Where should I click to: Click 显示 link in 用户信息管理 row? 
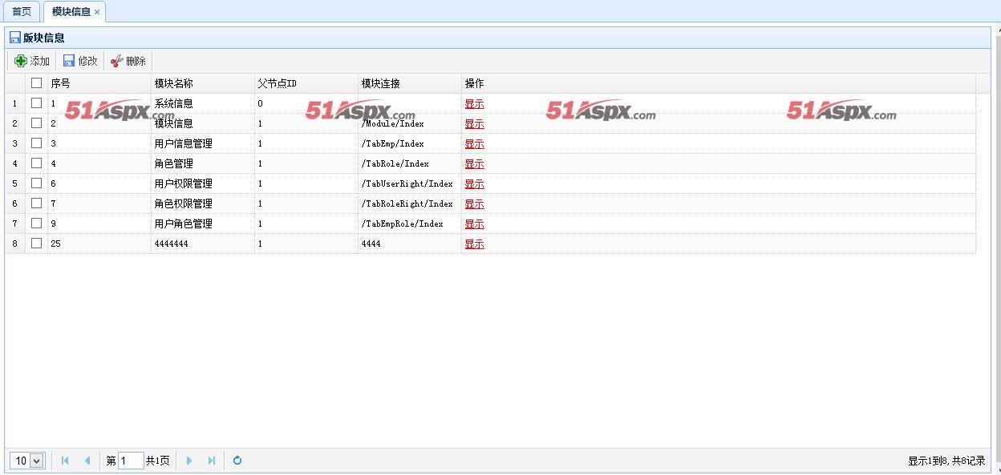pos(474,143)
